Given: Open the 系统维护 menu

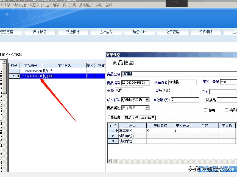Looking at the screenshot, I should click(x=85, y=5).
